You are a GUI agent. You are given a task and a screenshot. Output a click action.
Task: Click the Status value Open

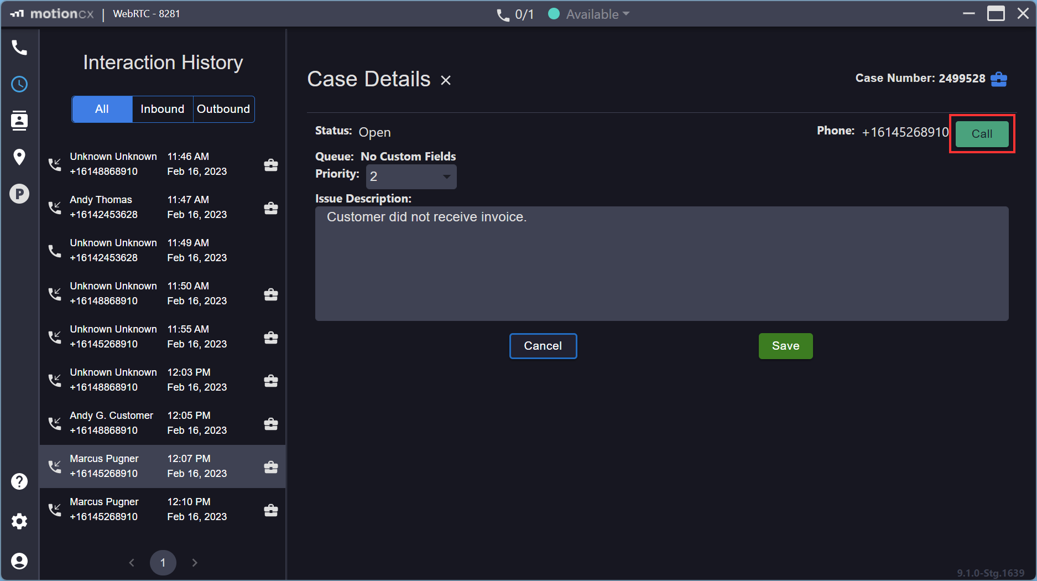point(374,132)
